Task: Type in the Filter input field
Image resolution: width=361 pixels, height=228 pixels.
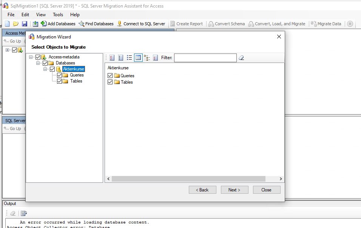Action: coord(206,57)
